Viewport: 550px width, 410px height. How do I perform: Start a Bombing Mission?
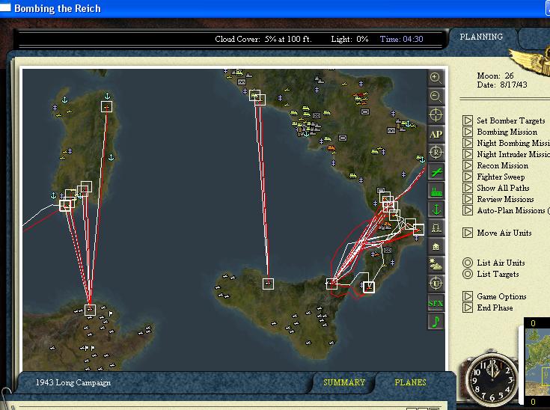(507, 132)
